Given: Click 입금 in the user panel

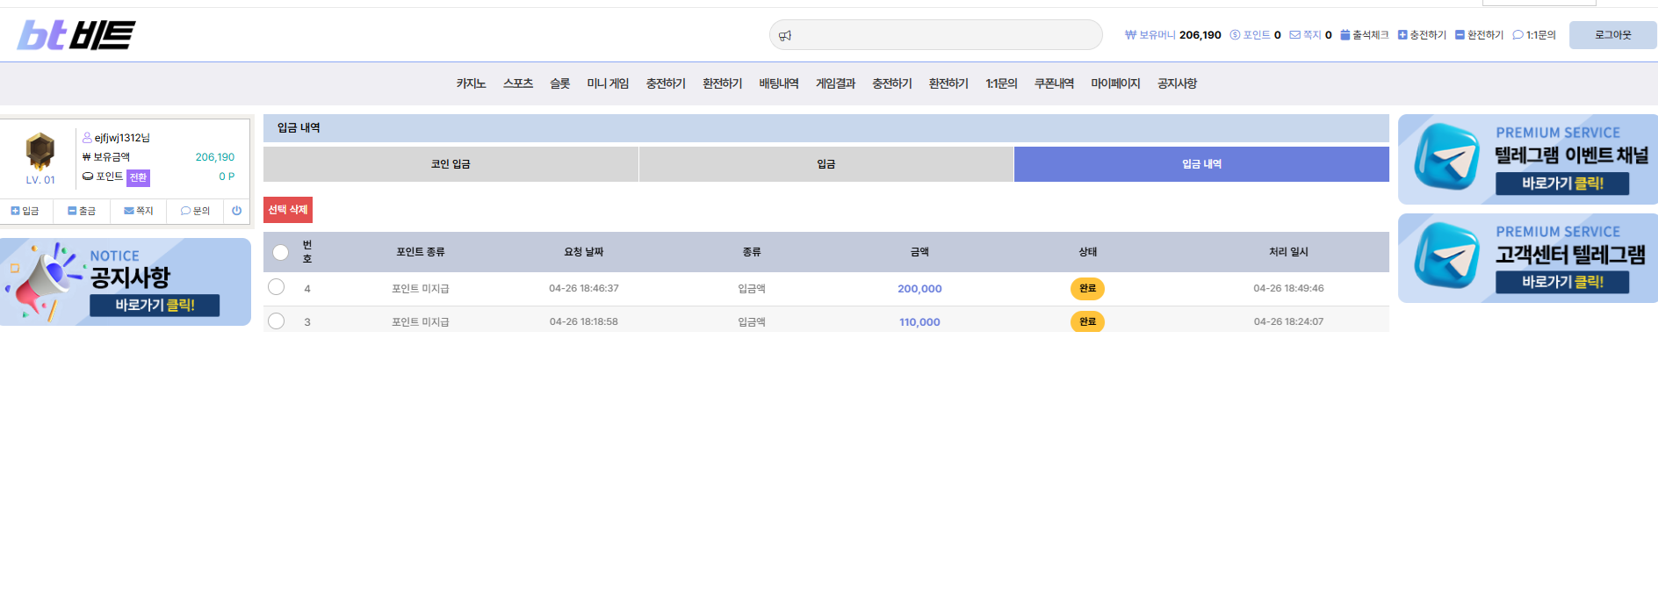Looking at the screenshot, I should [25, 211].
